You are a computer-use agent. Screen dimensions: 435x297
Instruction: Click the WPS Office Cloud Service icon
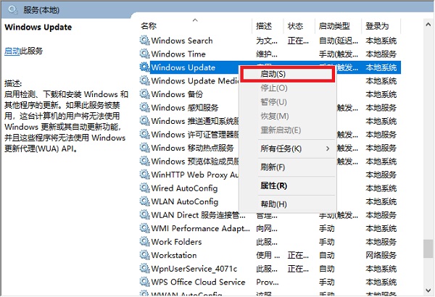[144, 282]
